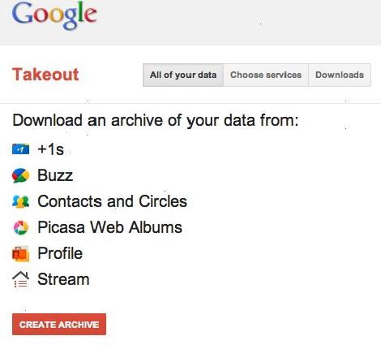Select the Stream text label
The image size is (381, 349).
click(63, 279)
